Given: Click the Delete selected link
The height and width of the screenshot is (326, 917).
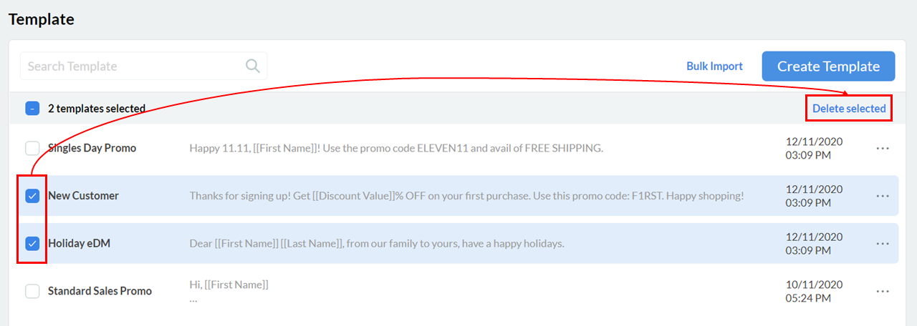Looking at the screenshot, I should coord(849,109).
